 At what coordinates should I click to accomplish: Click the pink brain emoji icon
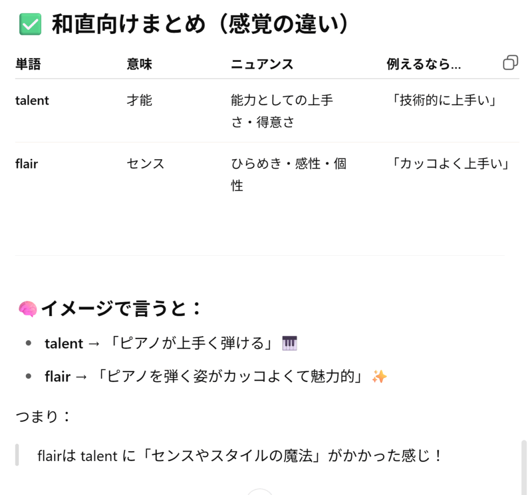point(28,308)
